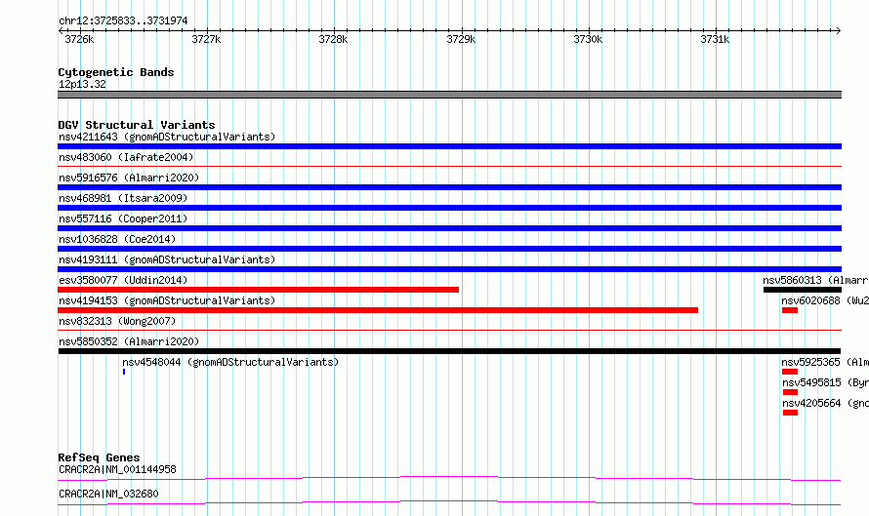Click the tiny blue mark under nsv4548044
The image size is (869, 516).
[x=124, y=372]
